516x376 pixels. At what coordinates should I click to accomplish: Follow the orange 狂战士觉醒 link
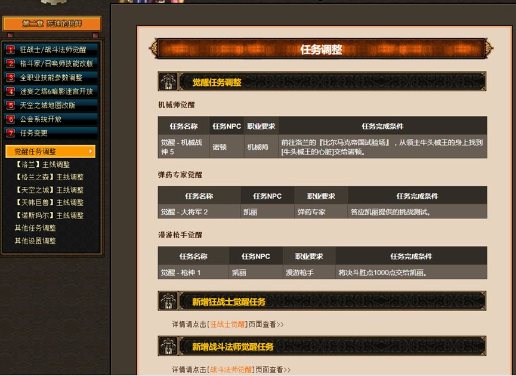(227, 324)
